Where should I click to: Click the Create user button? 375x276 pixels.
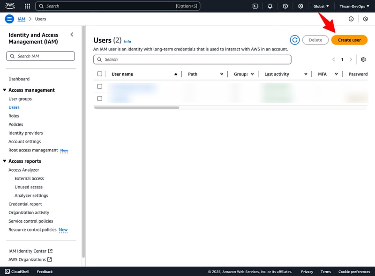pos(349,40)
